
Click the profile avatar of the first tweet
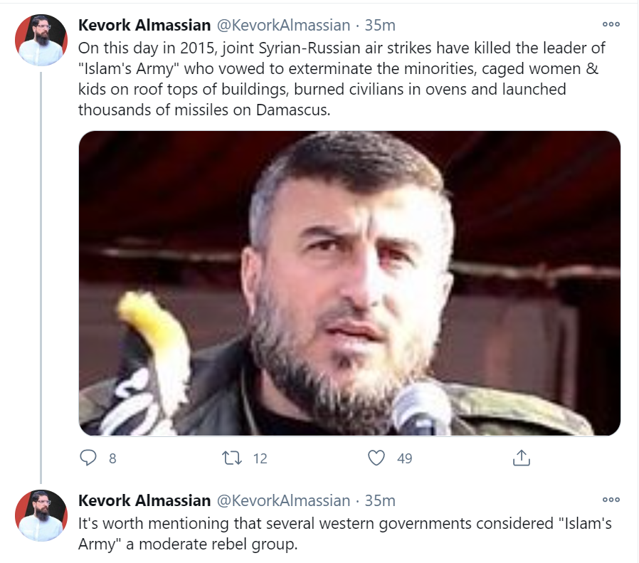click(41, 40)
